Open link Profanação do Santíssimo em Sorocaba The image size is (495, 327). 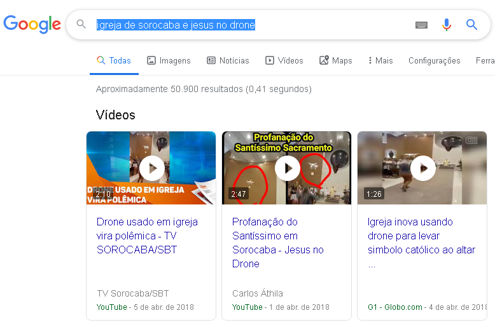(x=278, y=243)
